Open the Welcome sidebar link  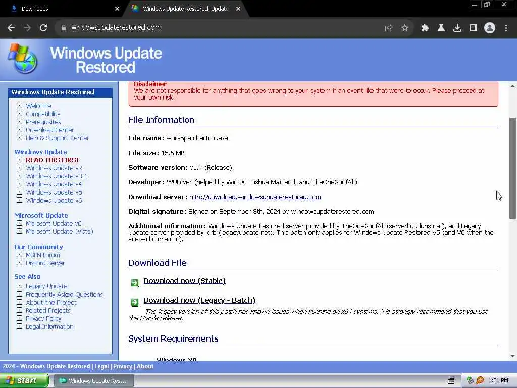pyautogui.click(x=38, y=106)
